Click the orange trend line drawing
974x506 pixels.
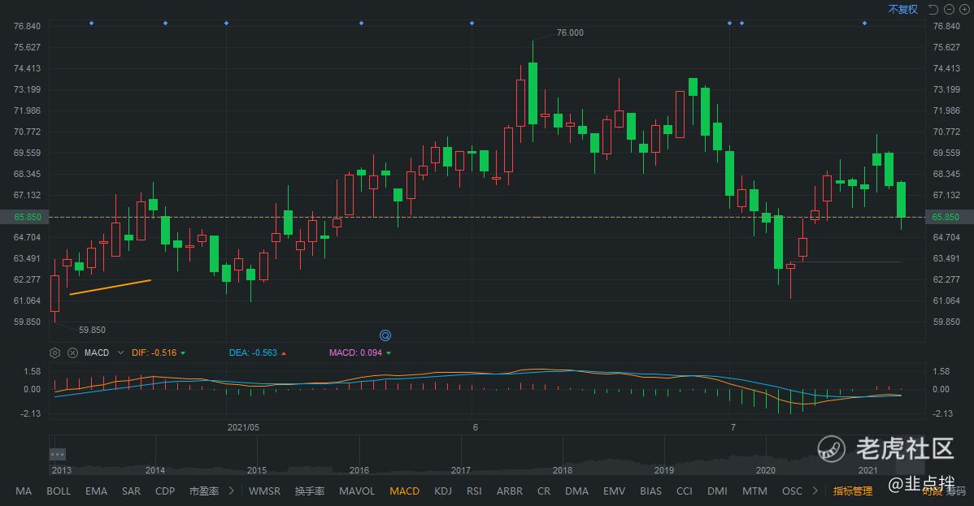[110, 287]
